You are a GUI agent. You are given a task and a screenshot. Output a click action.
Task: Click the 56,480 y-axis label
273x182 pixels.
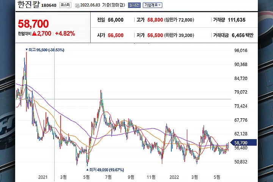coord(241,148)
